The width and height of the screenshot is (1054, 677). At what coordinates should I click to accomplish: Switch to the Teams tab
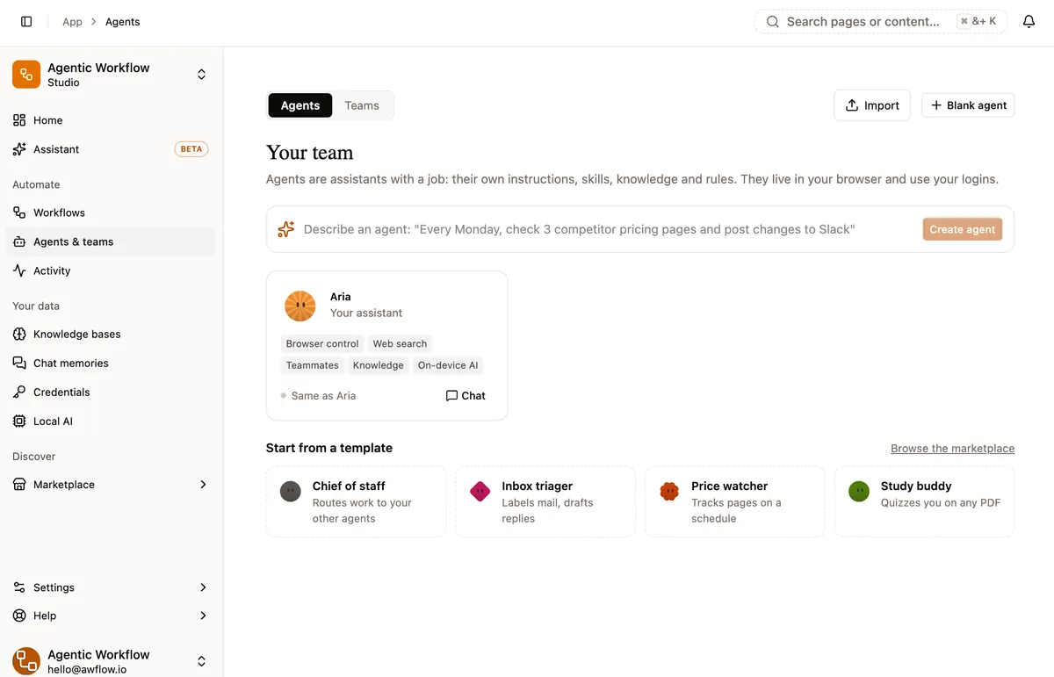coord(362,105)
